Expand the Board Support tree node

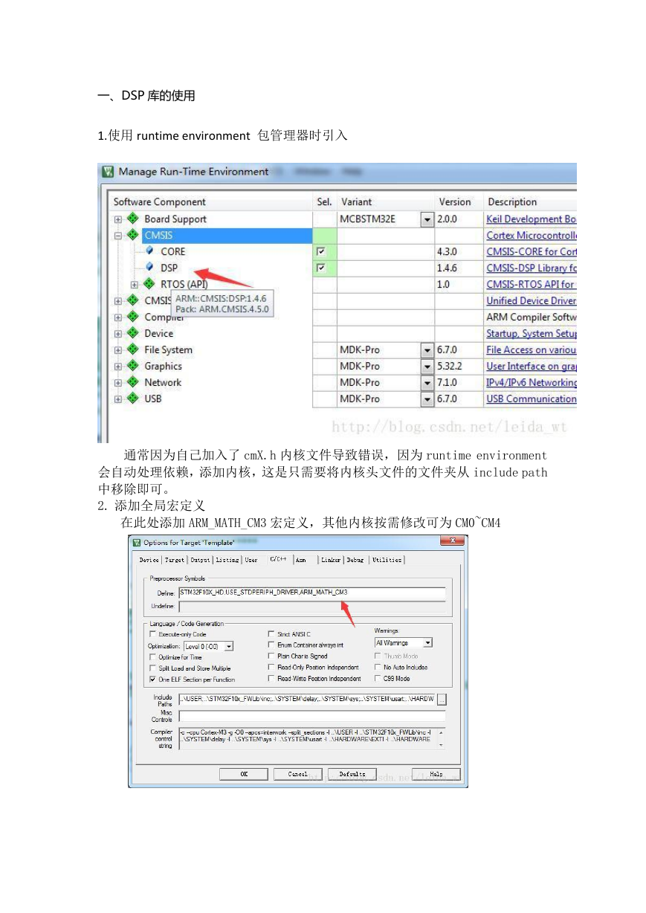point(118,219)
